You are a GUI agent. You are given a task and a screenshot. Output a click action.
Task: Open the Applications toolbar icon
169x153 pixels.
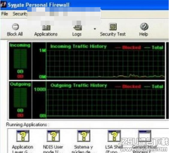[x=46, y=27]
